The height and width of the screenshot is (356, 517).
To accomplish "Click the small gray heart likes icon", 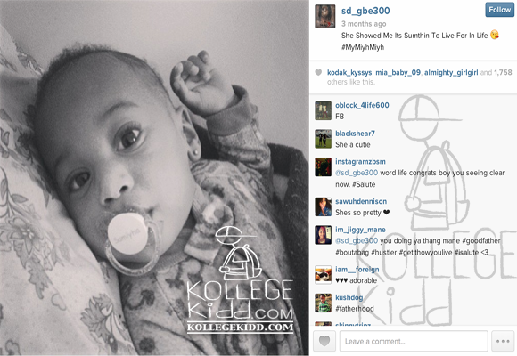I will (x=318, y=72).
